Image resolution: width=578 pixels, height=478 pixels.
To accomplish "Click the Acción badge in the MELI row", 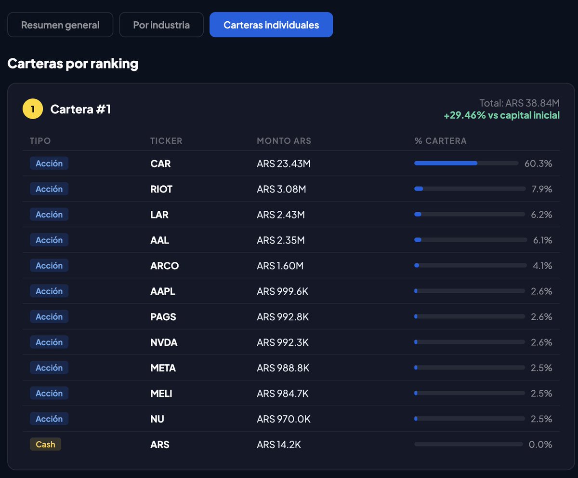I will (49, 394).
